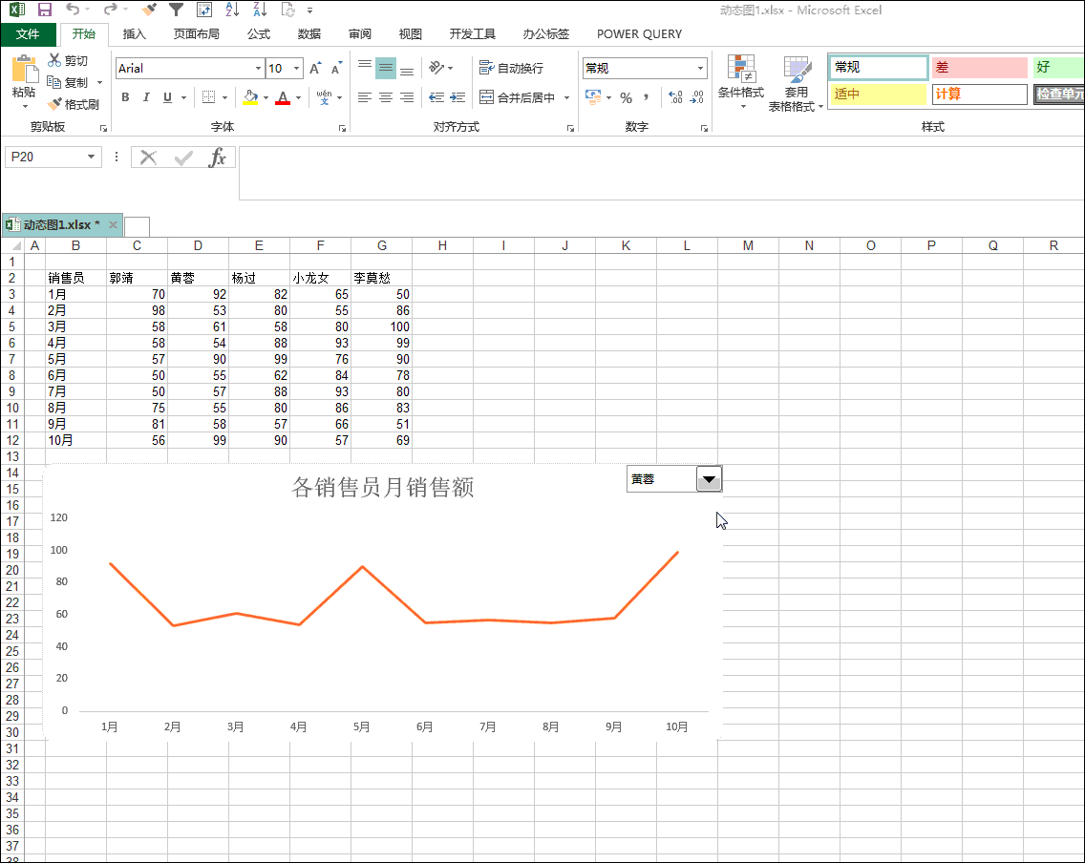Click the Sort A to Z icon

click(232, 10)
